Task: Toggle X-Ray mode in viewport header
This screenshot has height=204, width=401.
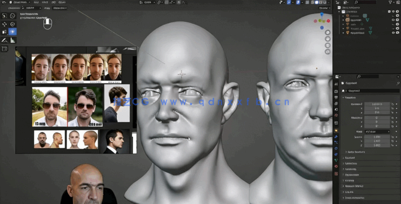Action: tap(307, 2)
